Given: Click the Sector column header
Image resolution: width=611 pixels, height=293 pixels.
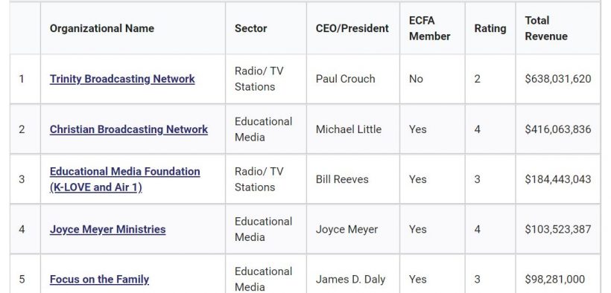Looking at the screenshot, I should [251, 28].
